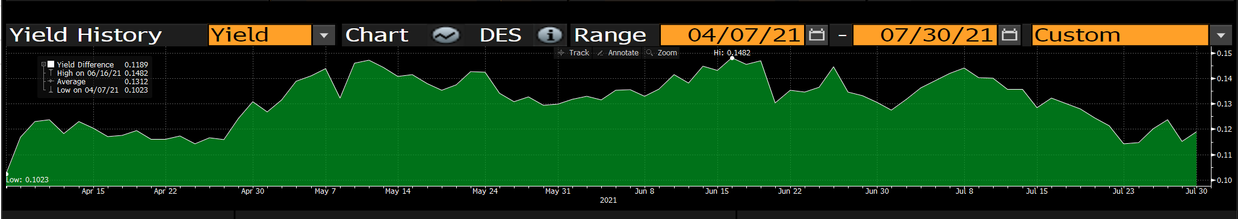This screenshot has height=219, width=1238.
Task: Edit the start date 04/07/21 field
Action: [732, 35]
